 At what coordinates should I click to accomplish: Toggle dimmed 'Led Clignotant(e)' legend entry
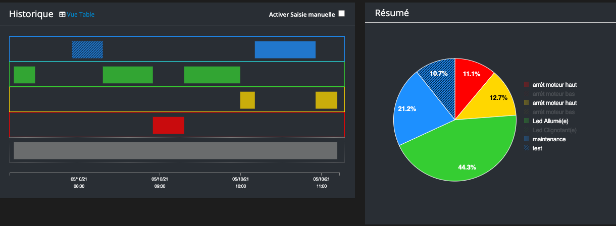tap(550, 130)
